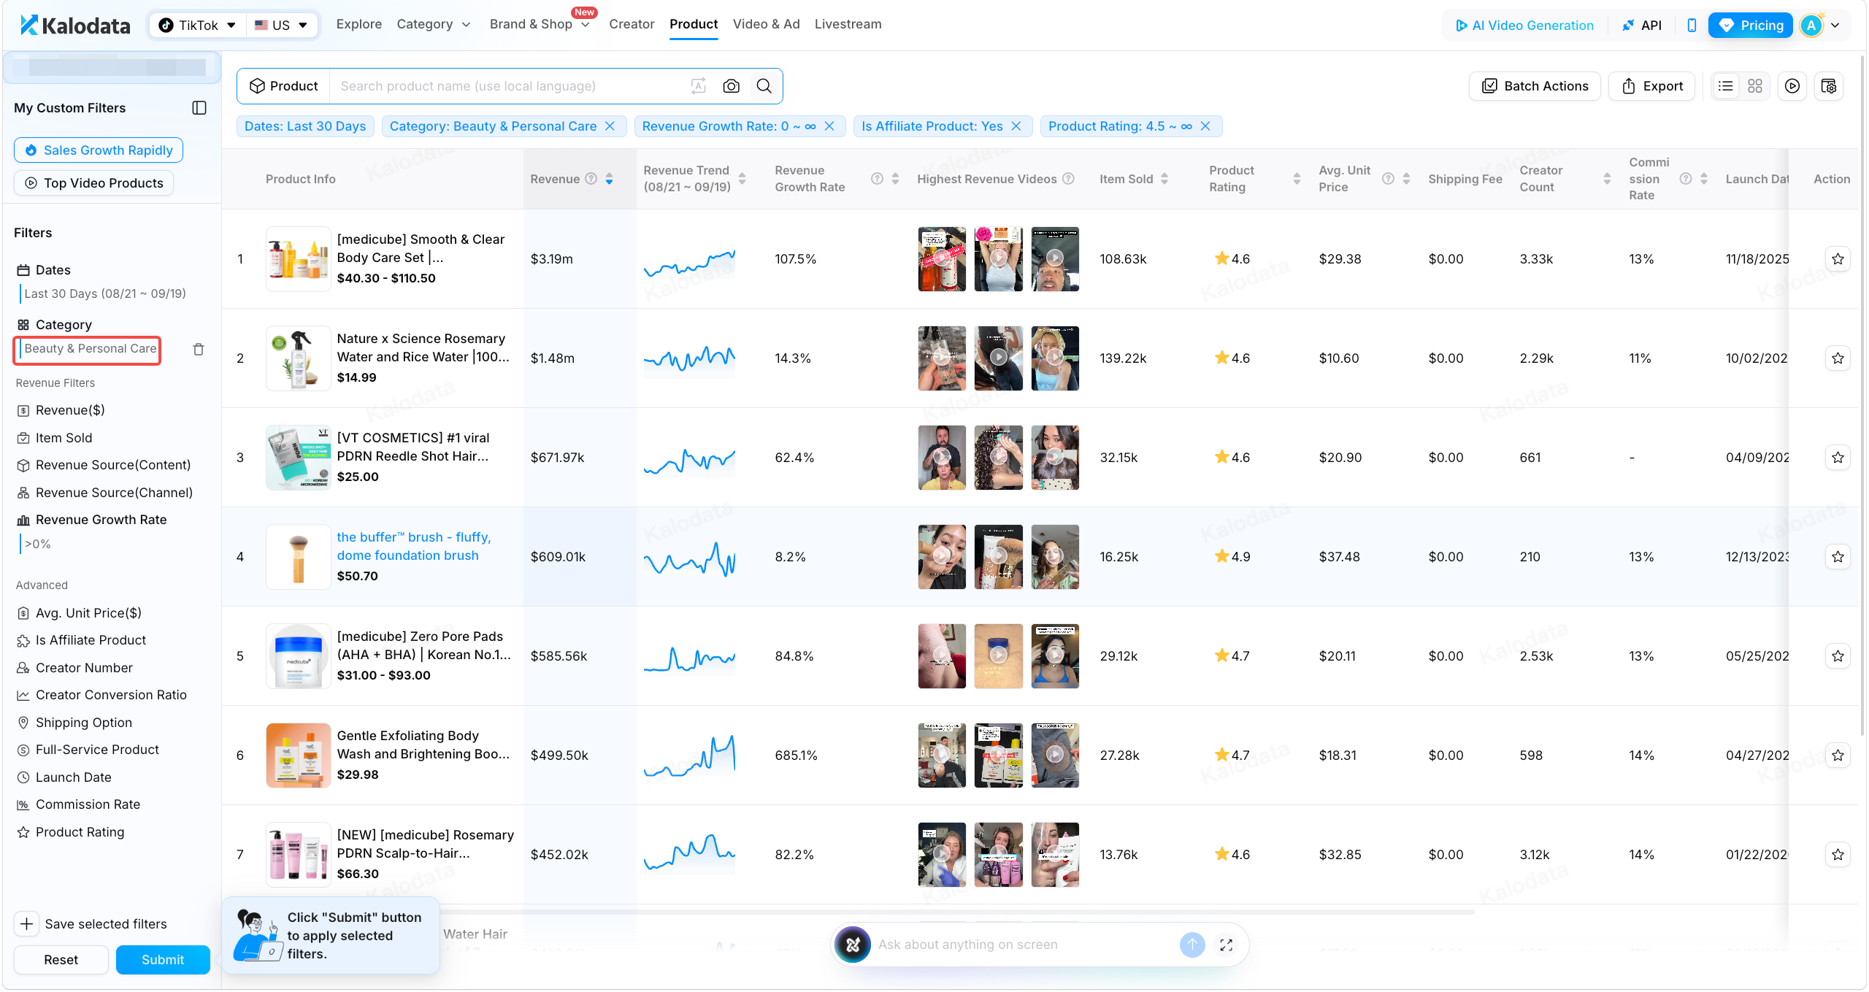Screen dimensions: 1869x992
Task: Open the column settings icon
Action: tap(1829, 86)
